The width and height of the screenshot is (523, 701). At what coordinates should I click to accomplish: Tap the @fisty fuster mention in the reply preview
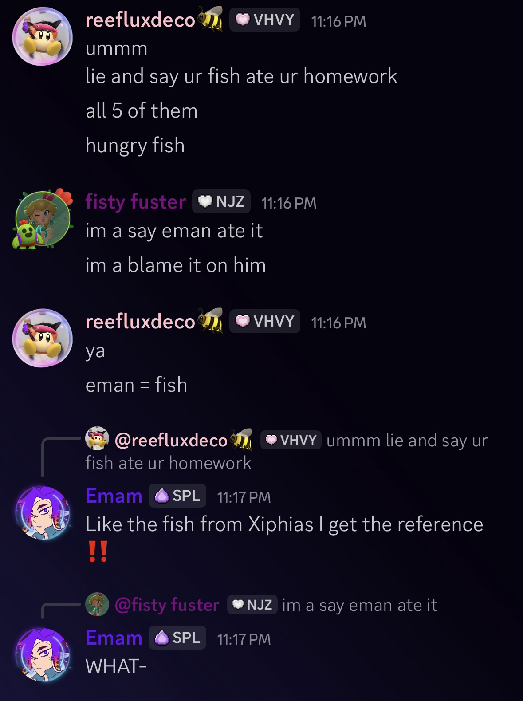[x=167, y=605]
